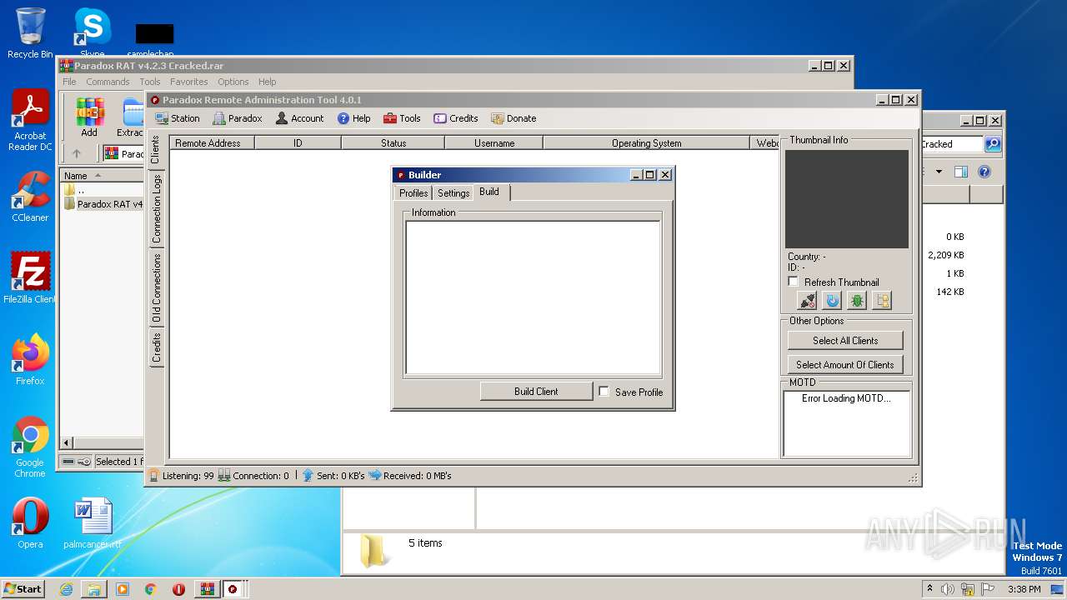This screenshot has width=1067, height=600.
Task: Open the Paradox Credits toolbar menu
Action: 456,118
